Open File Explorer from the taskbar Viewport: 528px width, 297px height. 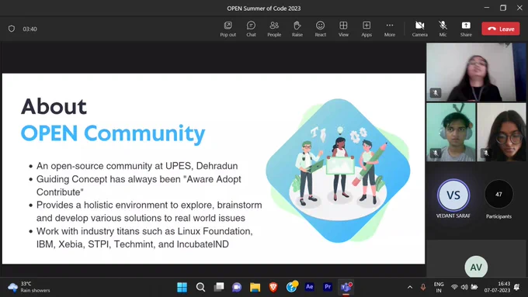[255, 287]
